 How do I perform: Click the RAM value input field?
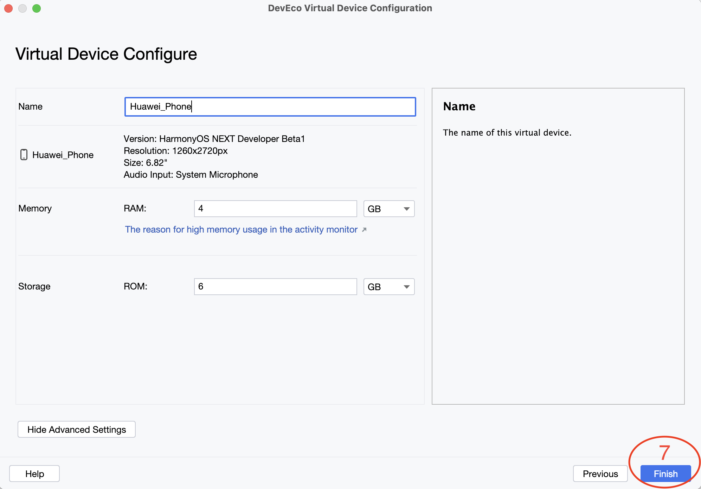point(275,209)
